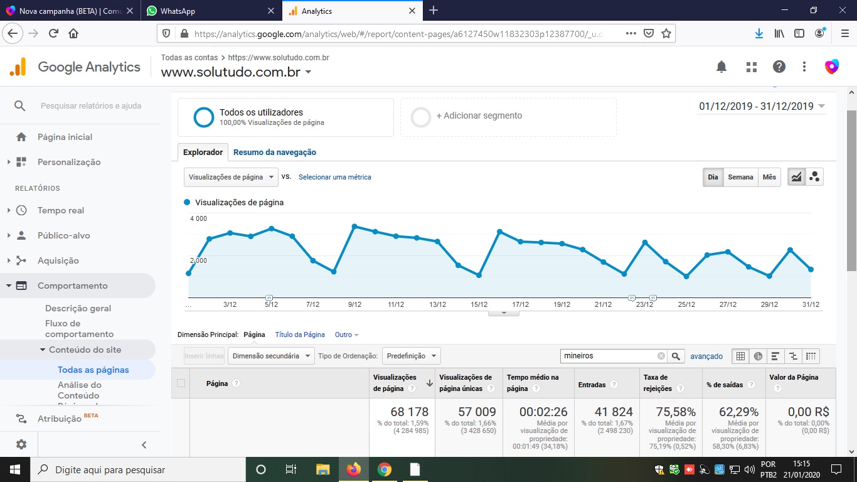Click the search magnifier button beside mineiros

pos(676,356)
